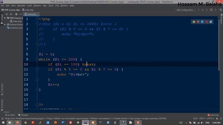Open the Navigate menu
The image size is (223, 125).
[x=21, y=6]
